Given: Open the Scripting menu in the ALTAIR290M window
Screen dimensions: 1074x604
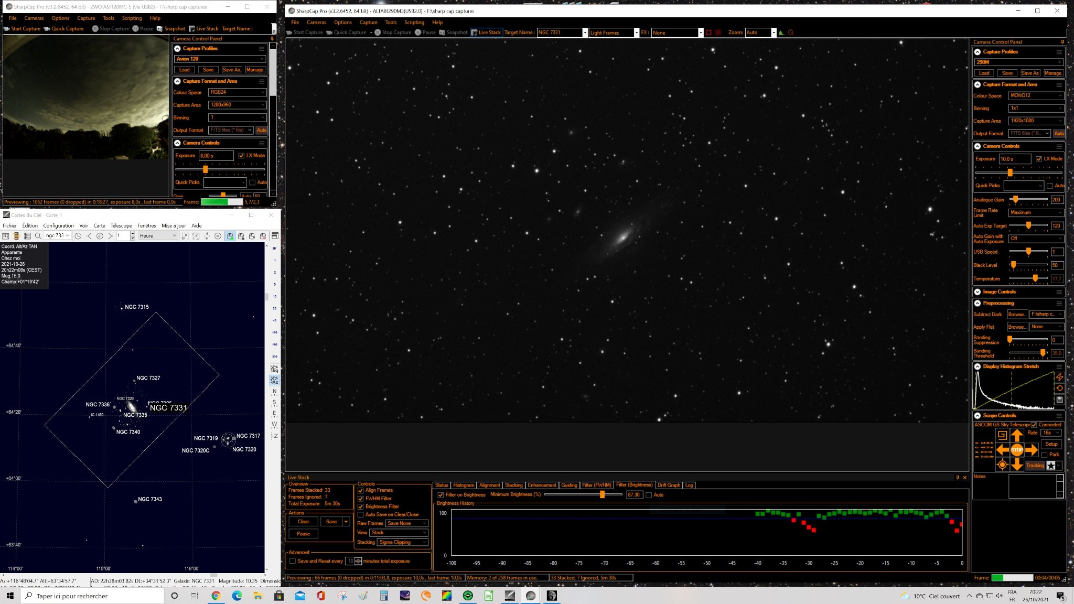Looking at the screenshot, I should click(414, 23).
